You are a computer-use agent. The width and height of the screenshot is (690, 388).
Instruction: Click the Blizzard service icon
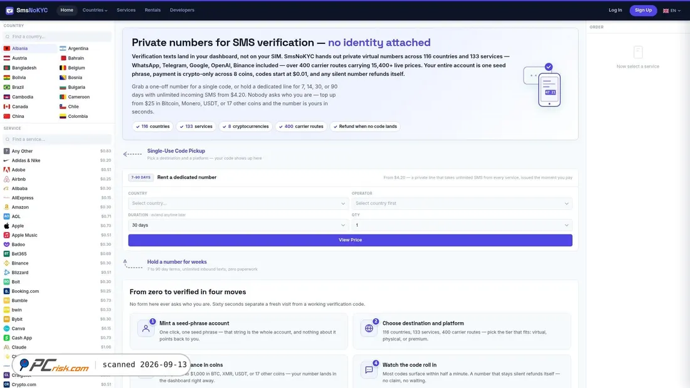(7, 272)
